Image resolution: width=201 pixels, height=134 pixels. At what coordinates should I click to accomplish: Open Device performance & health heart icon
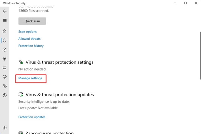tap(5, 77)
